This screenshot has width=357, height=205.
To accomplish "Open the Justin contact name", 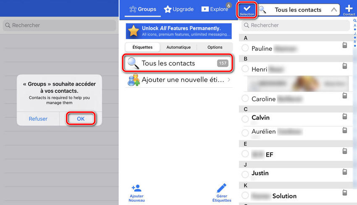I will coord(260,173).
